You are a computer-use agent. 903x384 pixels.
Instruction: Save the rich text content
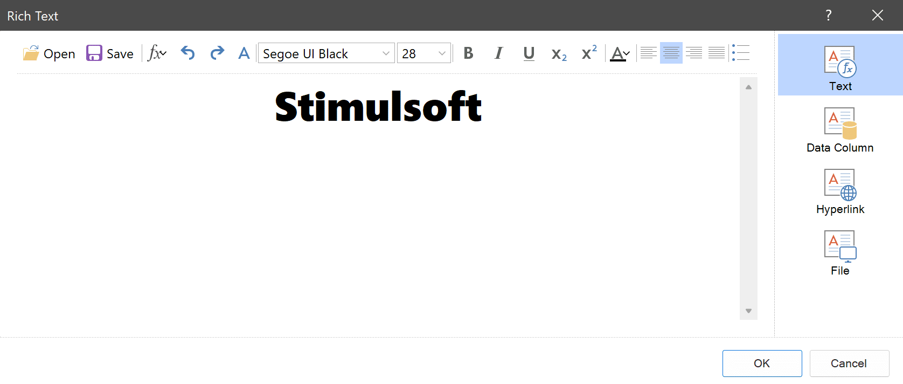pos(110,53)
